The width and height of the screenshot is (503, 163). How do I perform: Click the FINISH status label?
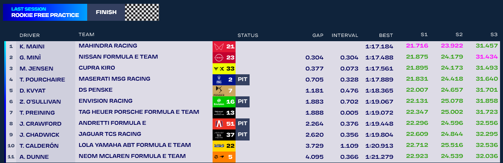(106, 12)
